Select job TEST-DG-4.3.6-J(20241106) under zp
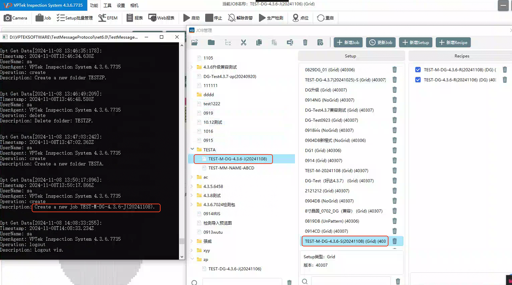Screen dimensions: 512x285 click(x=235, y=269)
